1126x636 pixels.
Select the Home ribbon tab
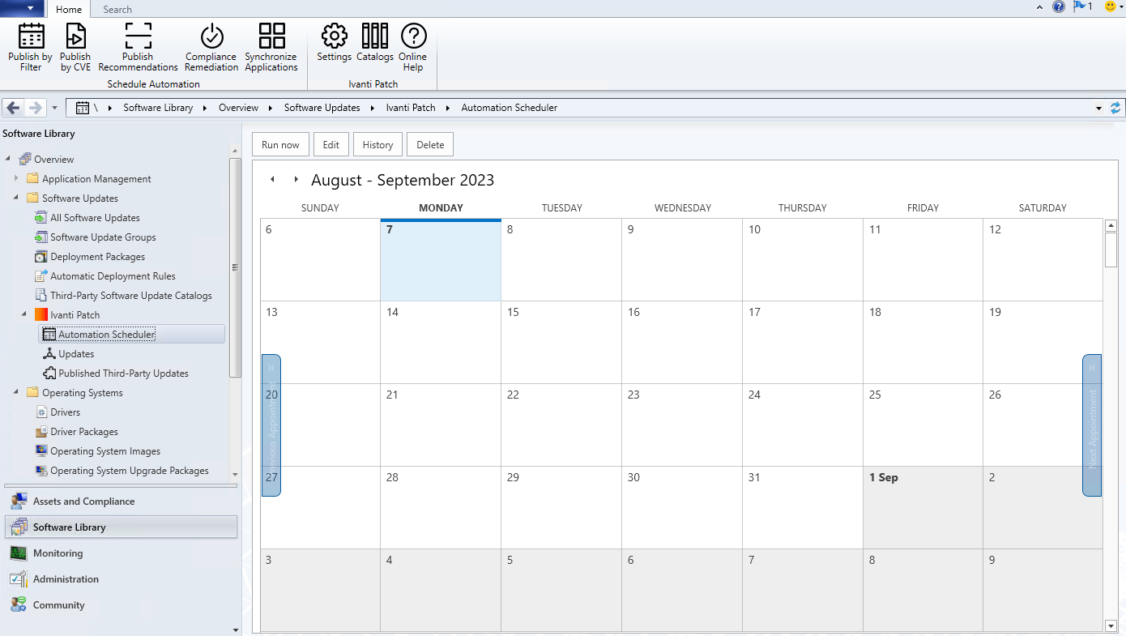[69, 10]
